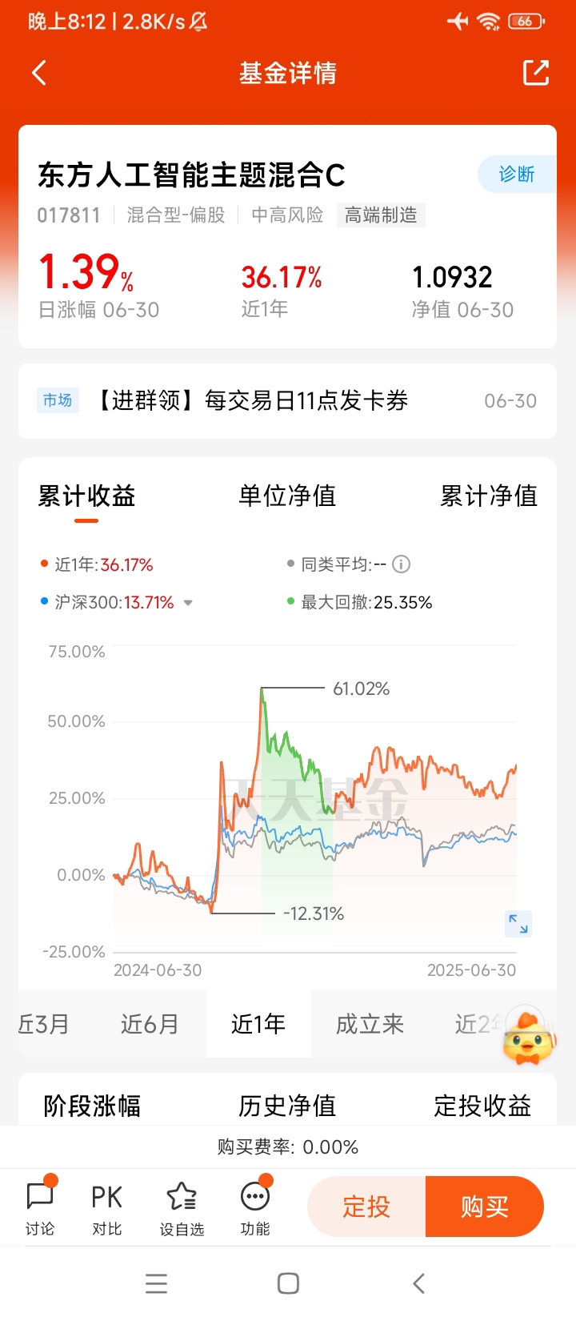Switch to the 累计净值 tab

489,496
